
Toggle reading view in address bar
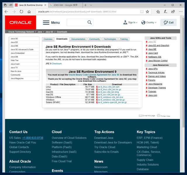point(142,12)
